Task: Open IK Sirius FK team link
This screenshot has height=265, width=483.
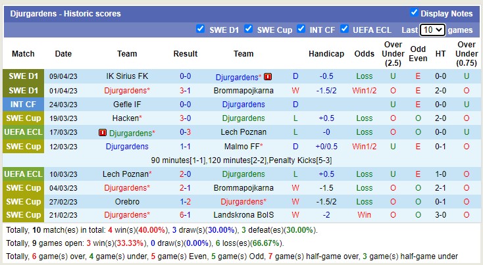Action: pos(127,76)
